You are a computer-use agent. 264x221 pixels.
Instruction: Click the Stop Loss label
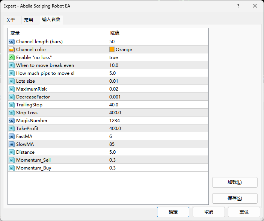(x=27, y=113)
